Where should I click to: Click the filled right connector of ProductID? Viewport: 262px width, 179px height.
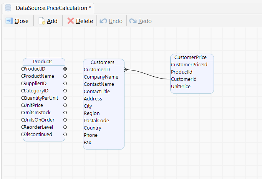[x=65, y=69]
